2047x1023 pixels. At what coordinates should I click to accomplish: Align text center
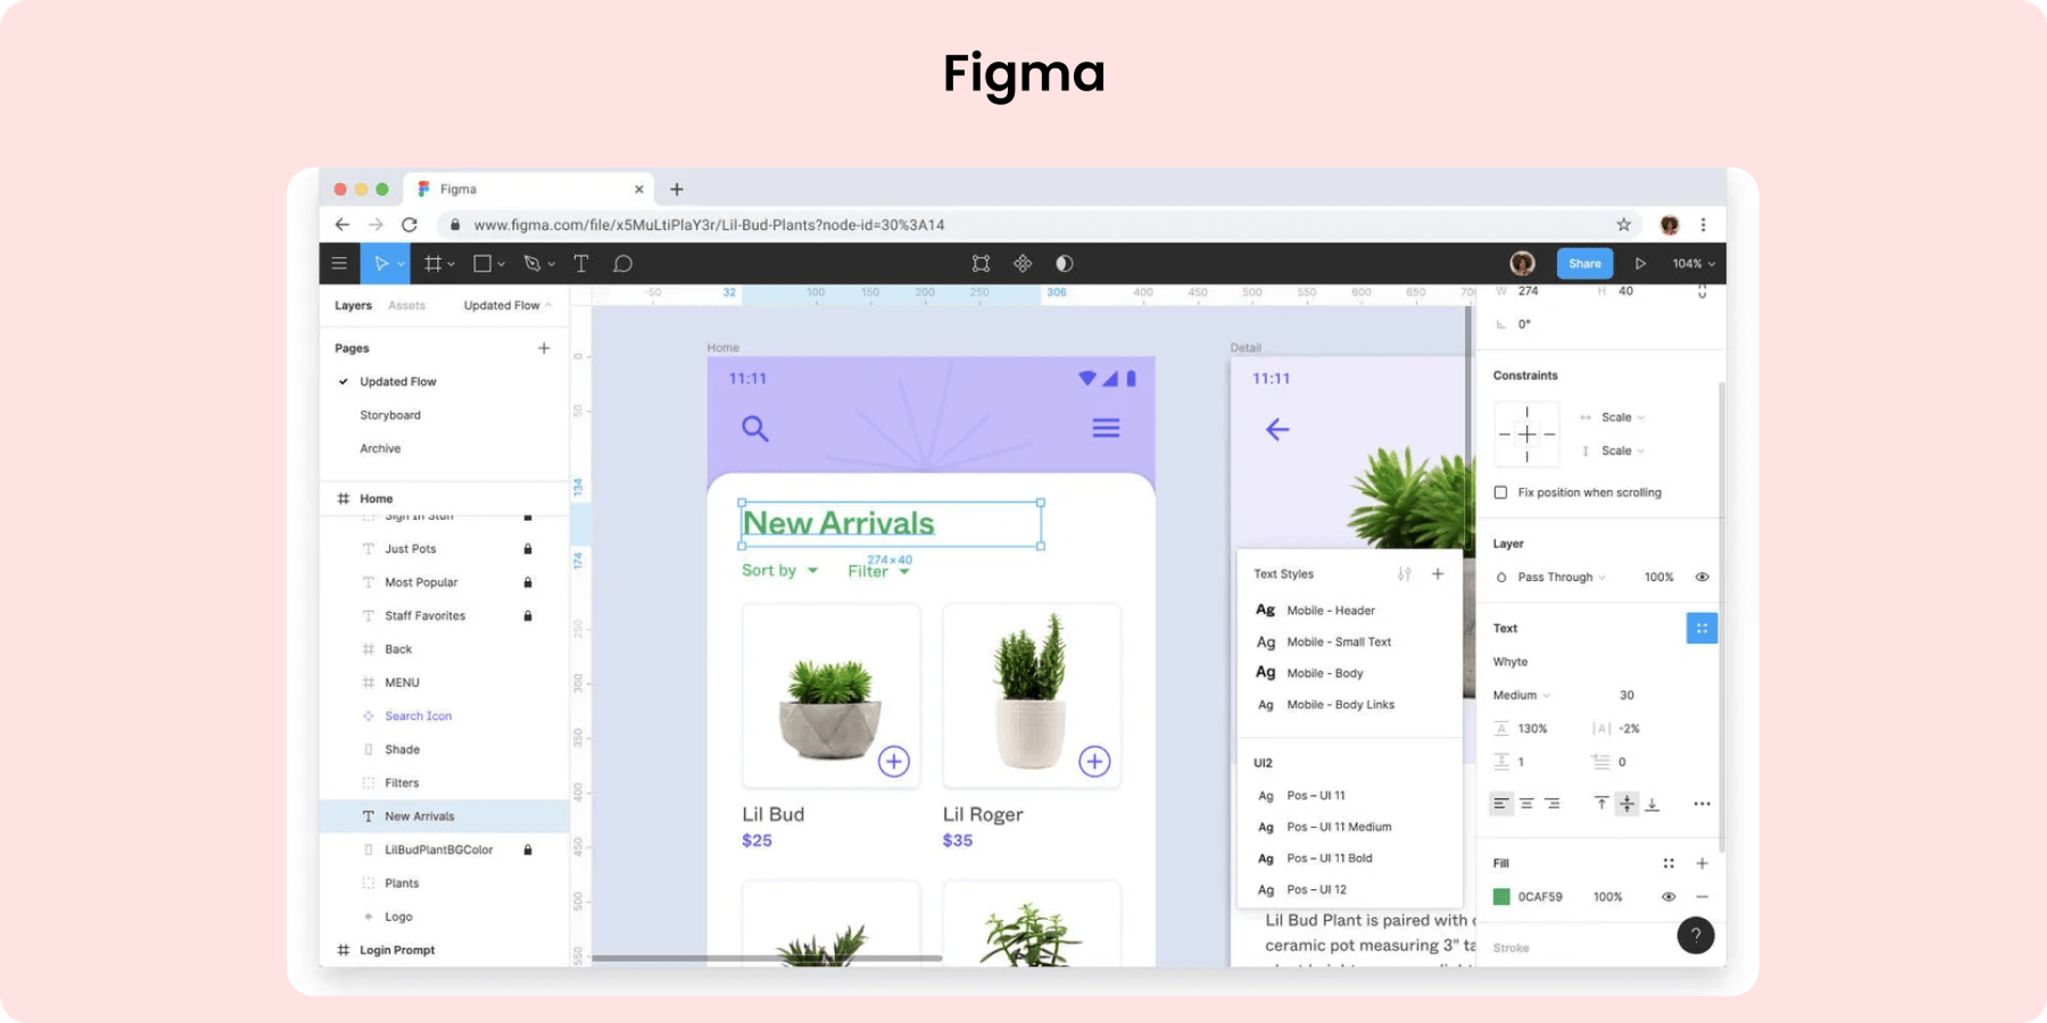pos(1527,804)
